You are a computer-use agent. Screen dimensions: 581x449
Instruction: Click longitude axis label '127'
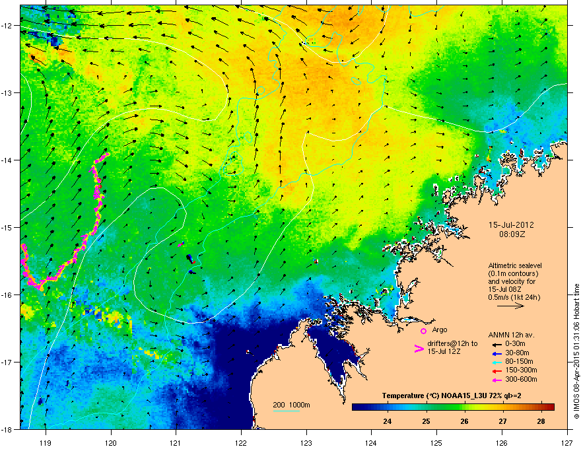pos(567,442)
